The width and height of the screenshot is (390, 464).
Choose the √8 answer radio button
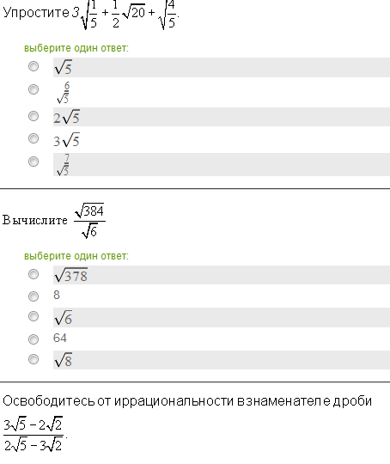(x=34, y=359)
